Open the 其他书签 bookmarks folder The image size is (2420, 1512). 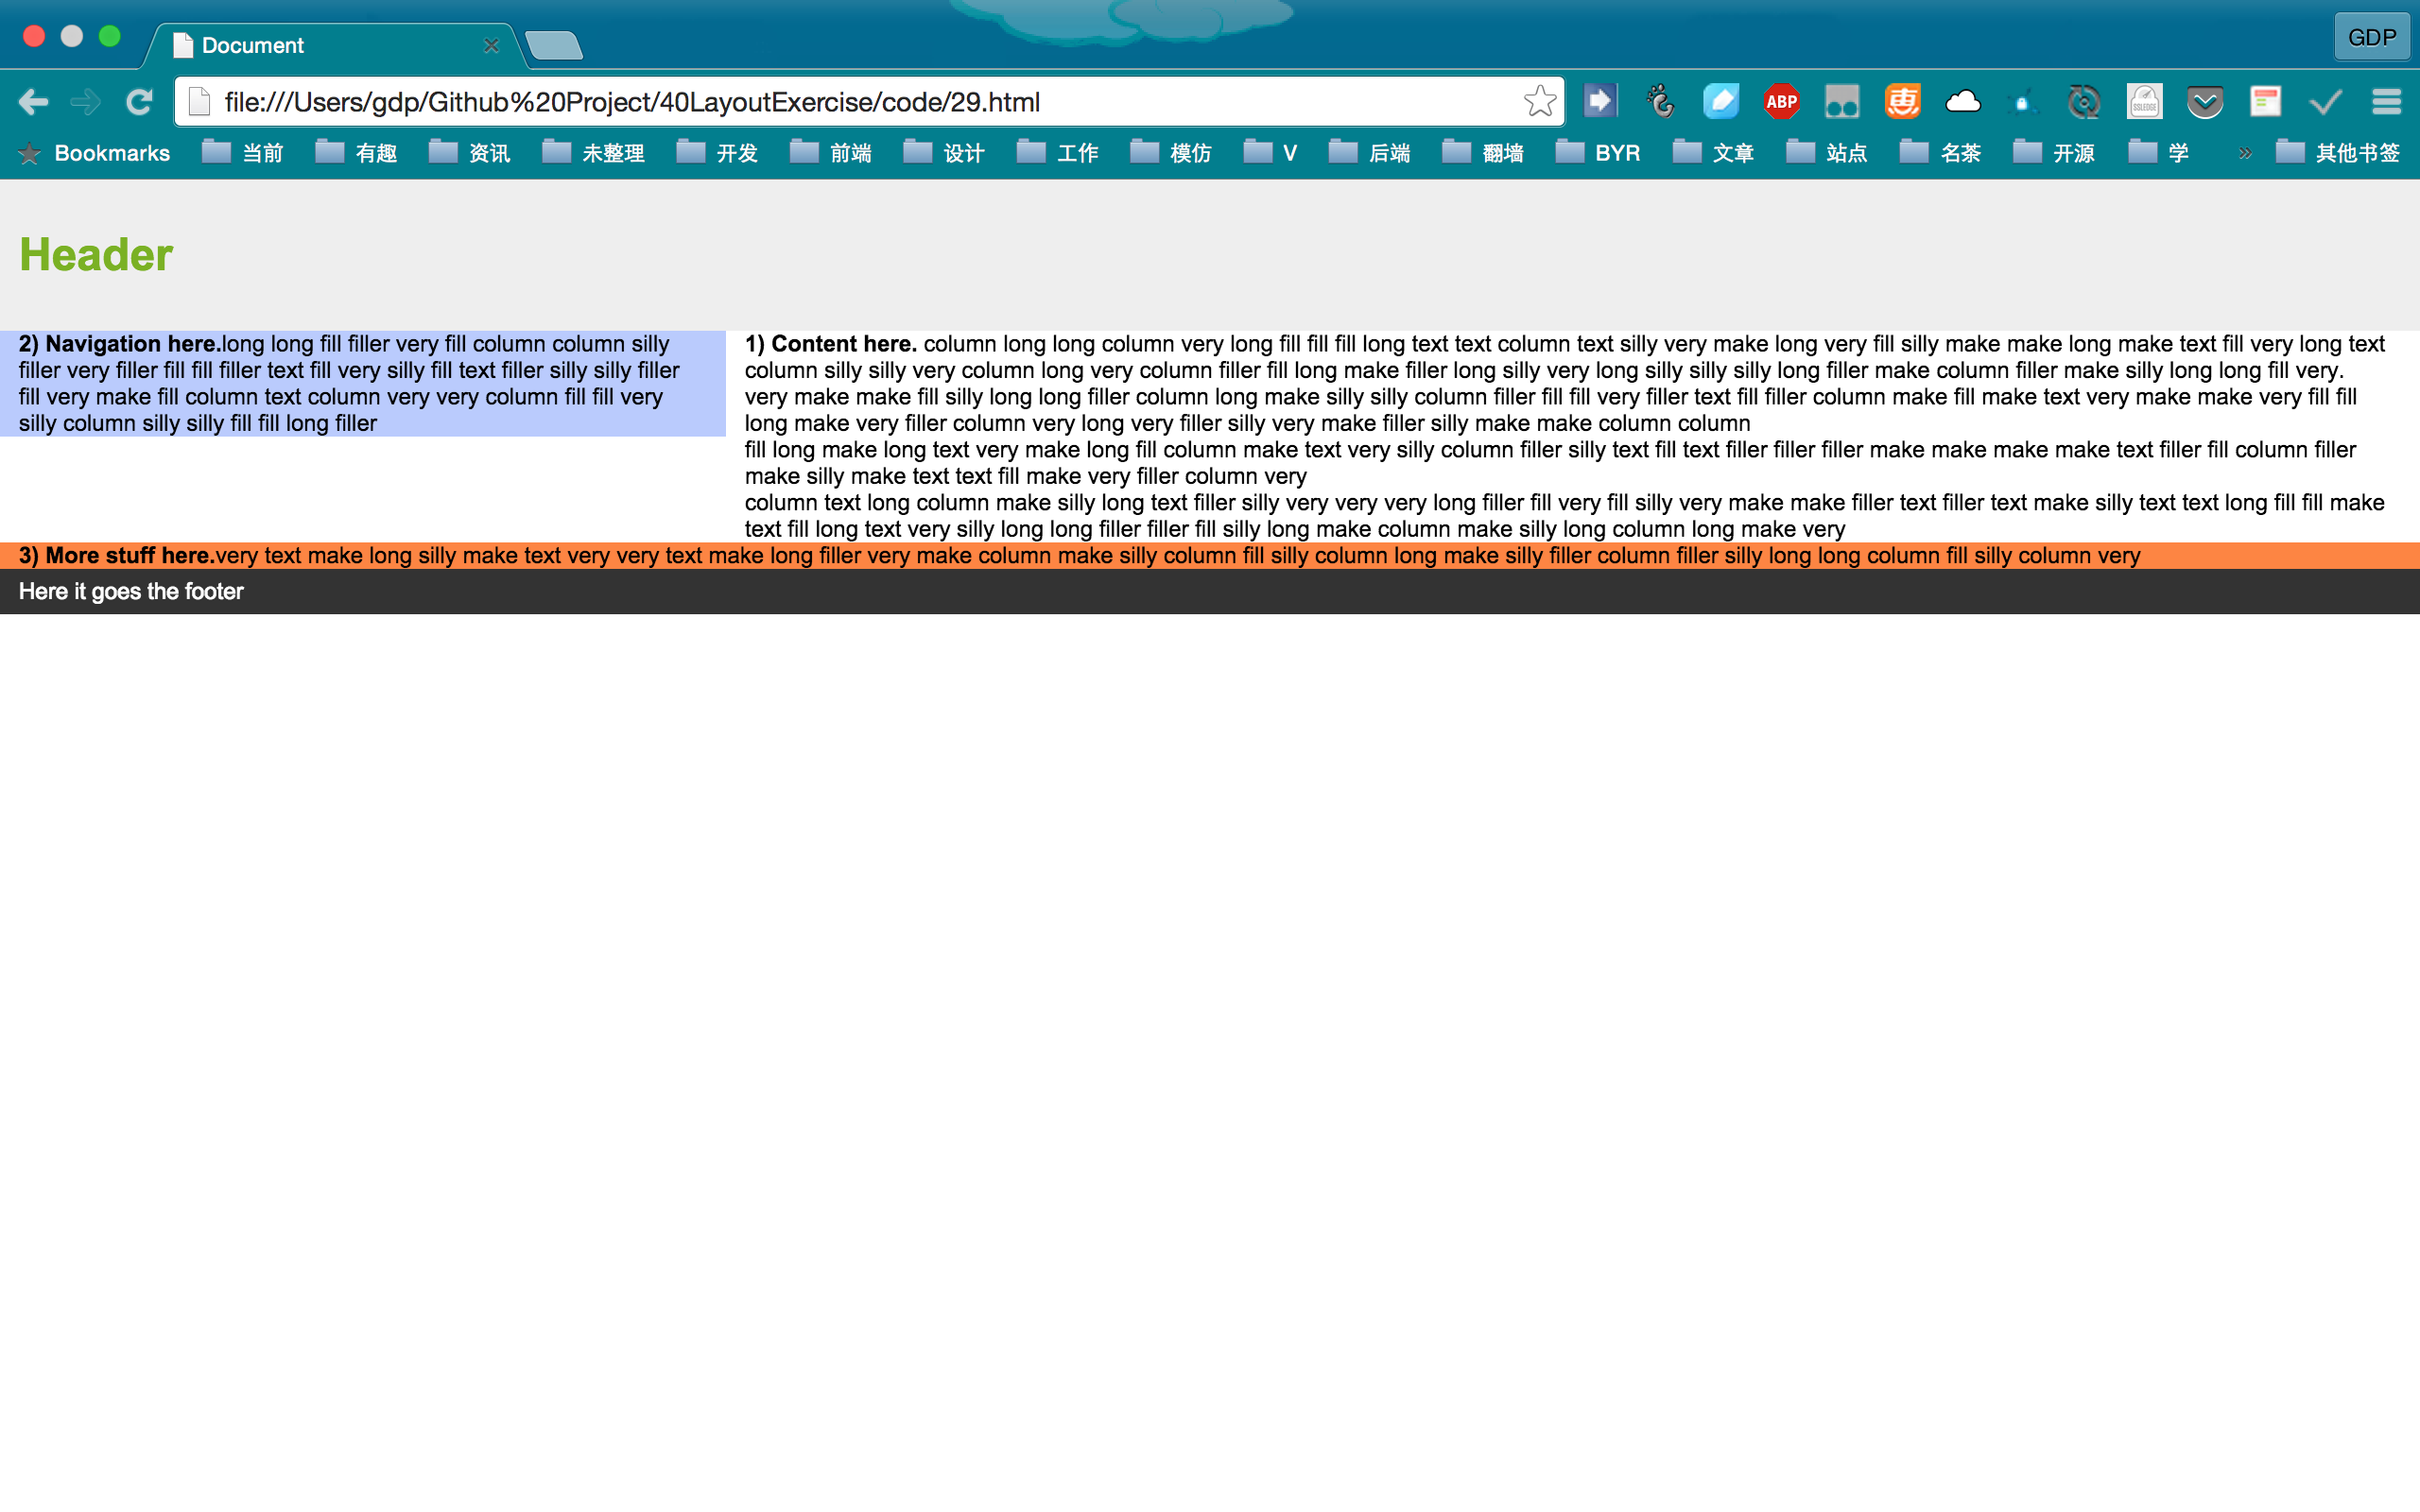point(2338,153)
